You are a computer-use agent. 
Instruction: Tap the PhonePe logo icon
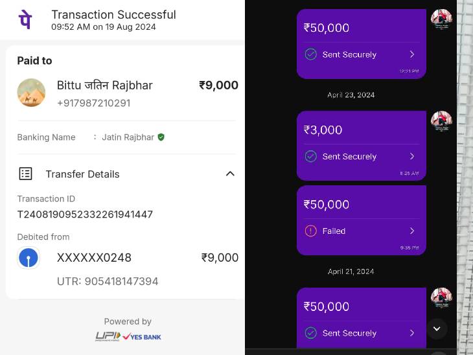tap(25, 19)
